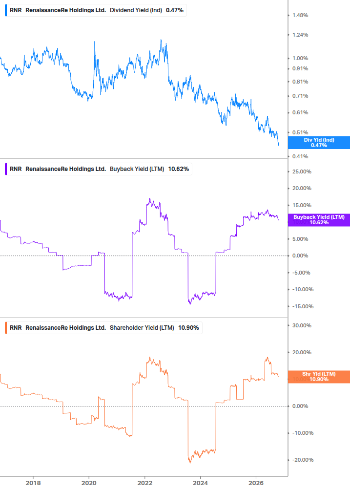Viewport: 350px width, 491px height.
Task: Click the Dividend Yield (Ind) legend label
Action: pos(136,10)
